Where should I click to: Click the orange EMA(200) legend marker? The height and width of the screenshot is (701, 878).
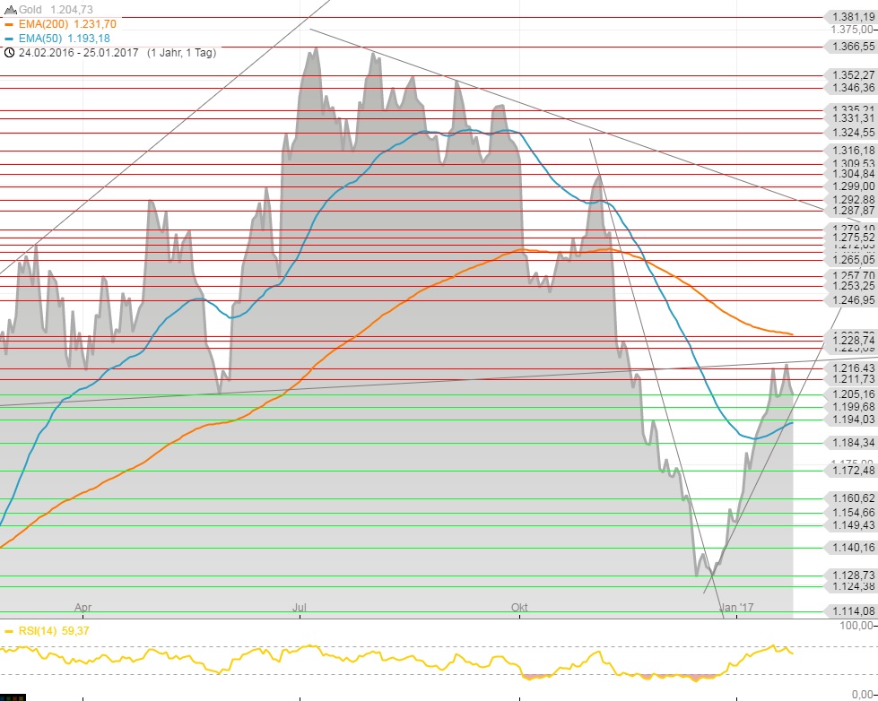coord(9,24)
